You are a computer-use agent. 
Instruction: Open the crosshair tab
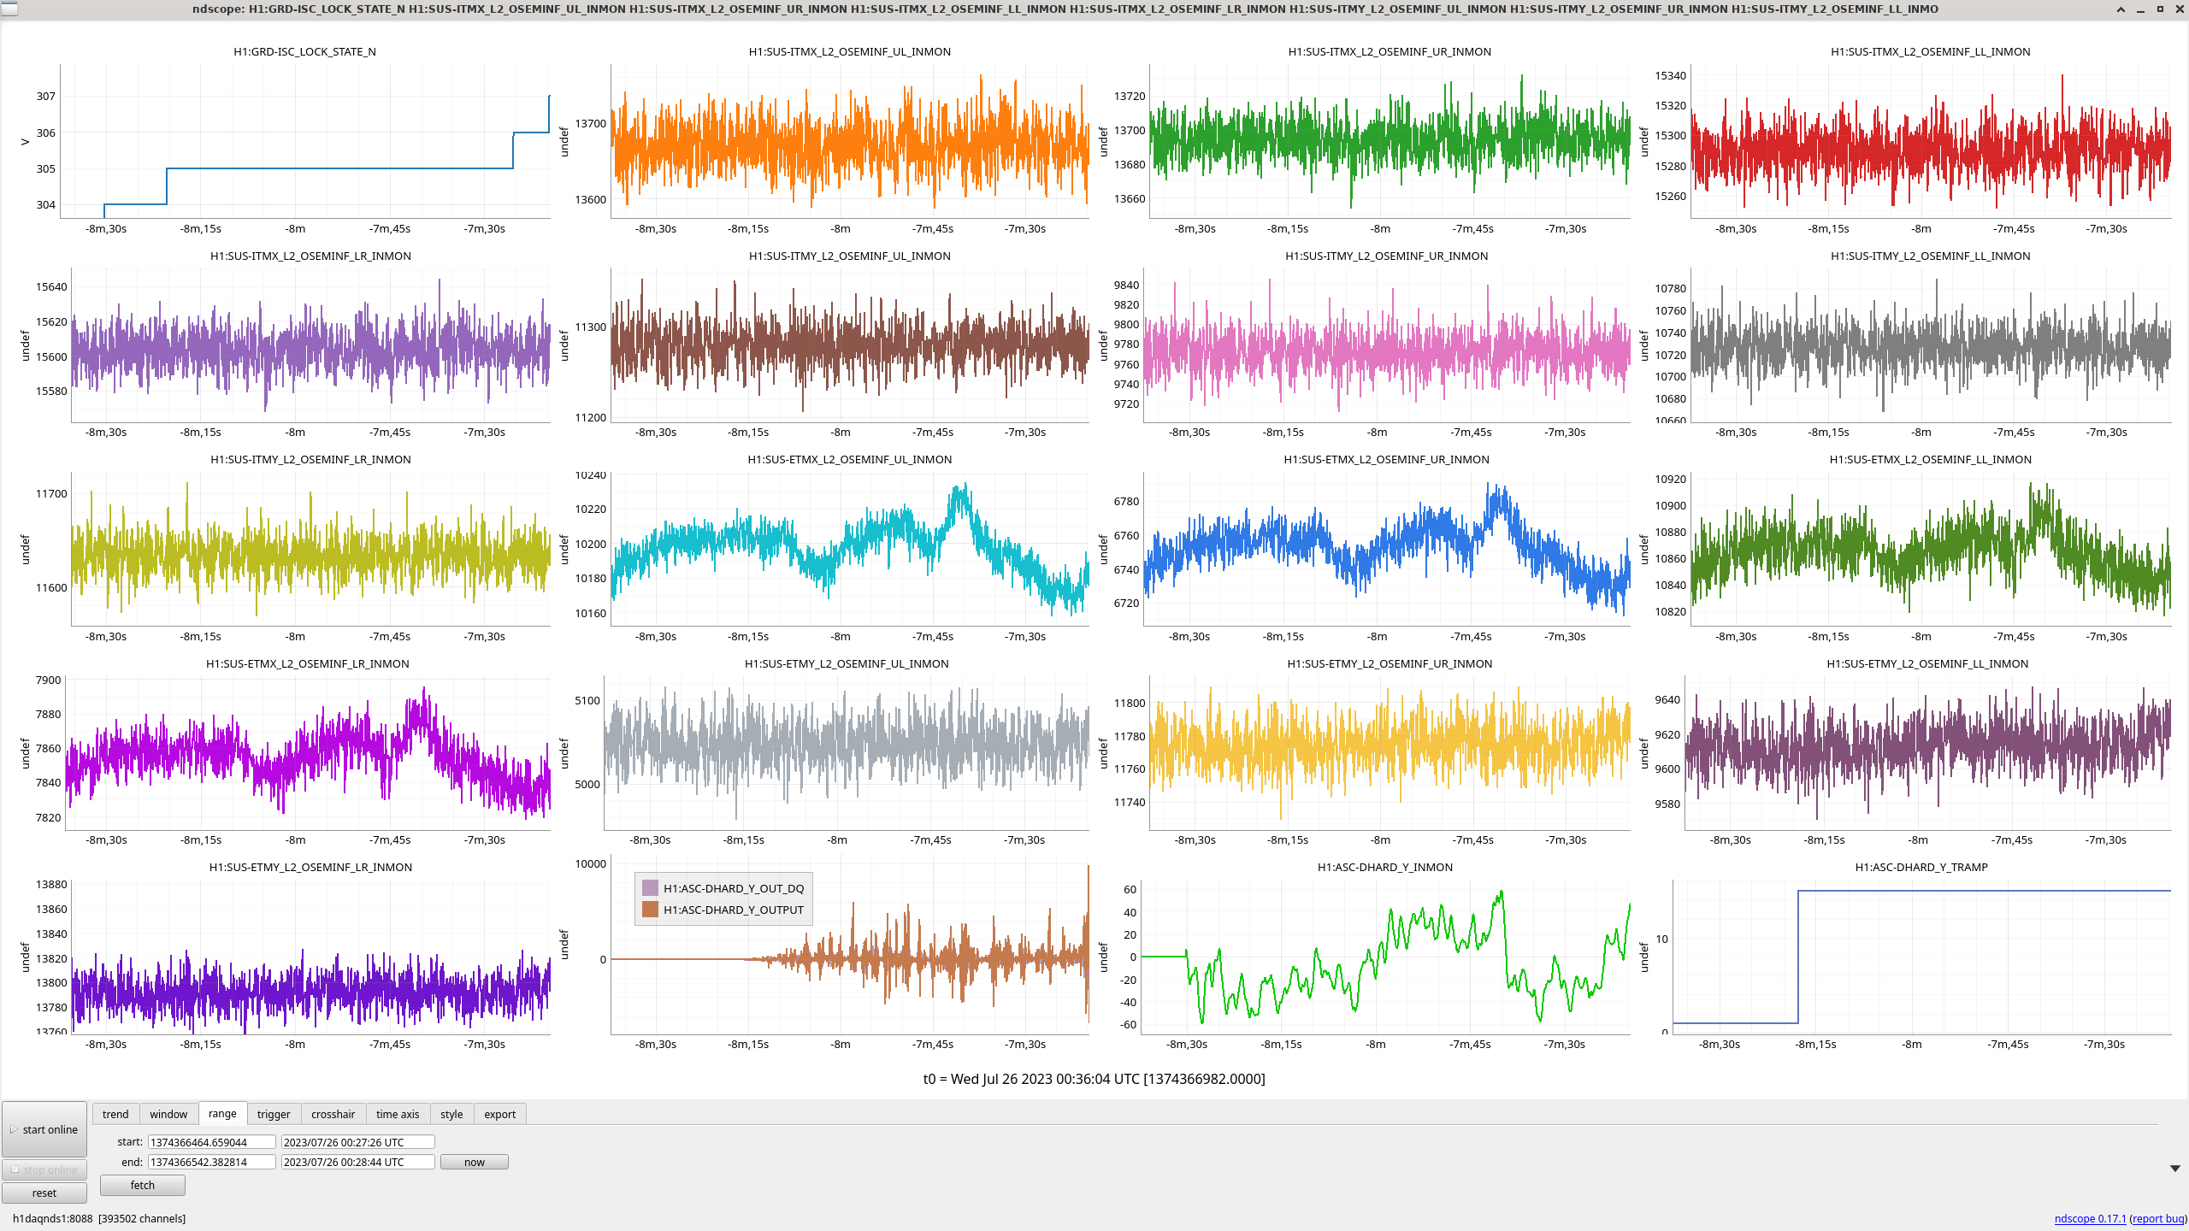point(333,1114)
